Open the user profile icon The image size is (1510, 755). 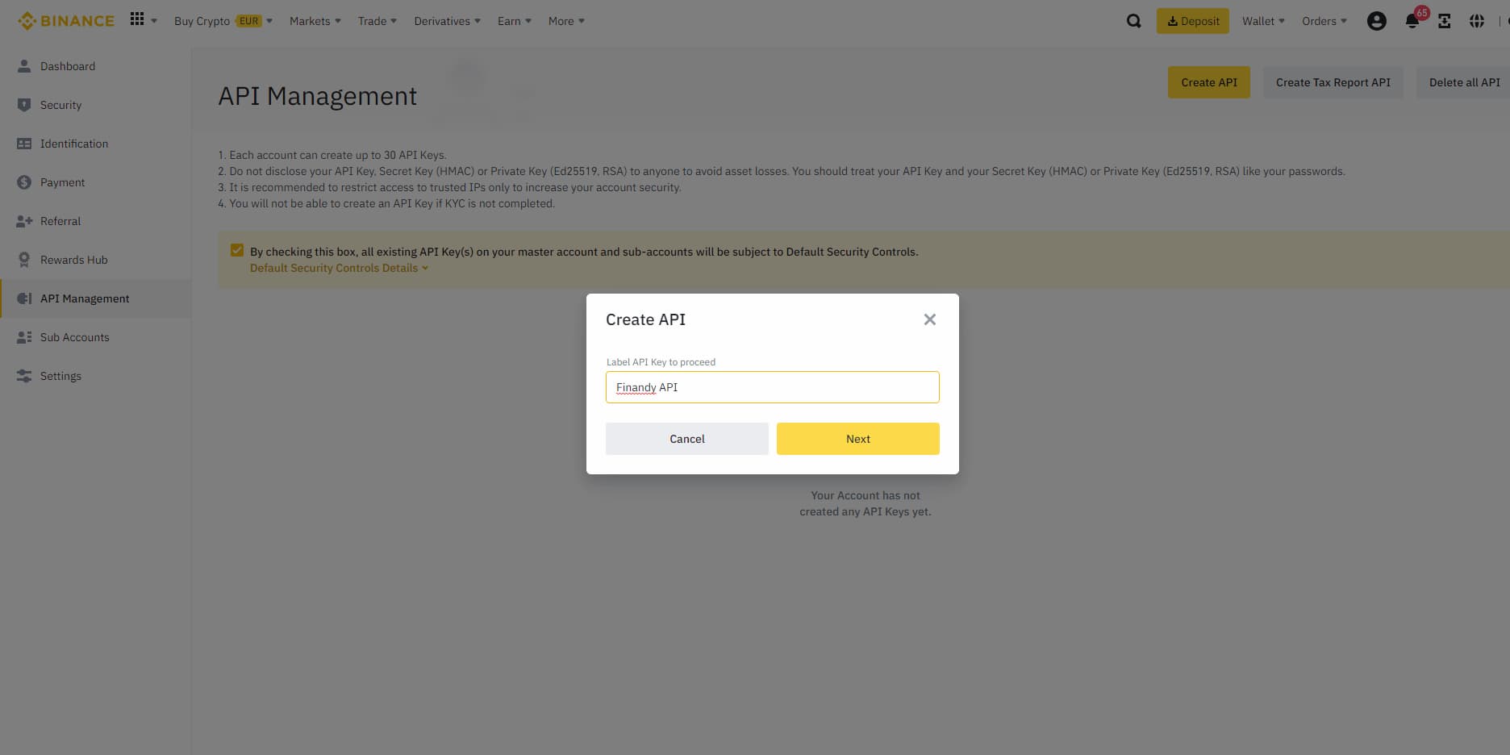pos(1377,21)
